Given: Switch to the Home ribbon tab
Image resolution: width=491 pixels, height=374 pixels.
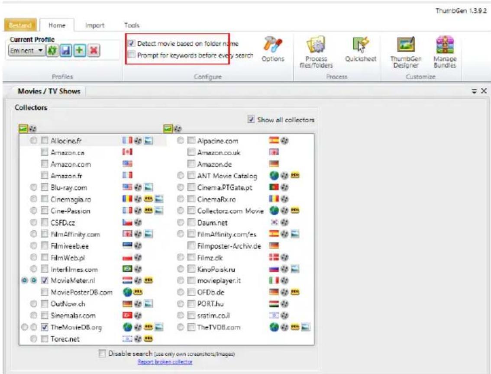Looking at the screenshot, I should point(57,25).
